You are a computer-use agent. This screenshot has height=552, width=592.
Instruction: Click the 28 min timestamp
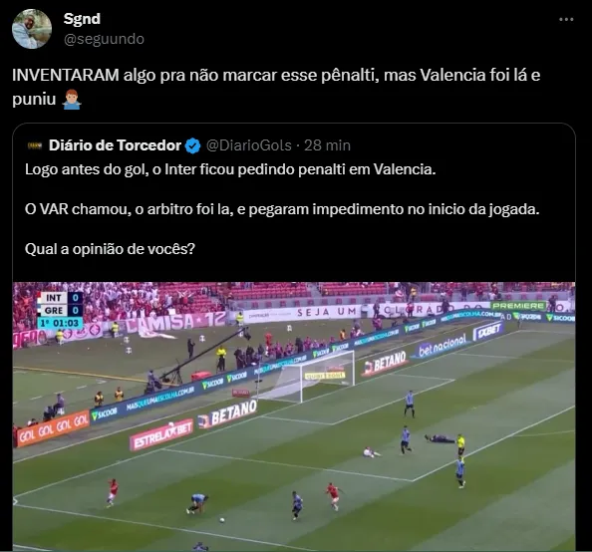(327, 145)
